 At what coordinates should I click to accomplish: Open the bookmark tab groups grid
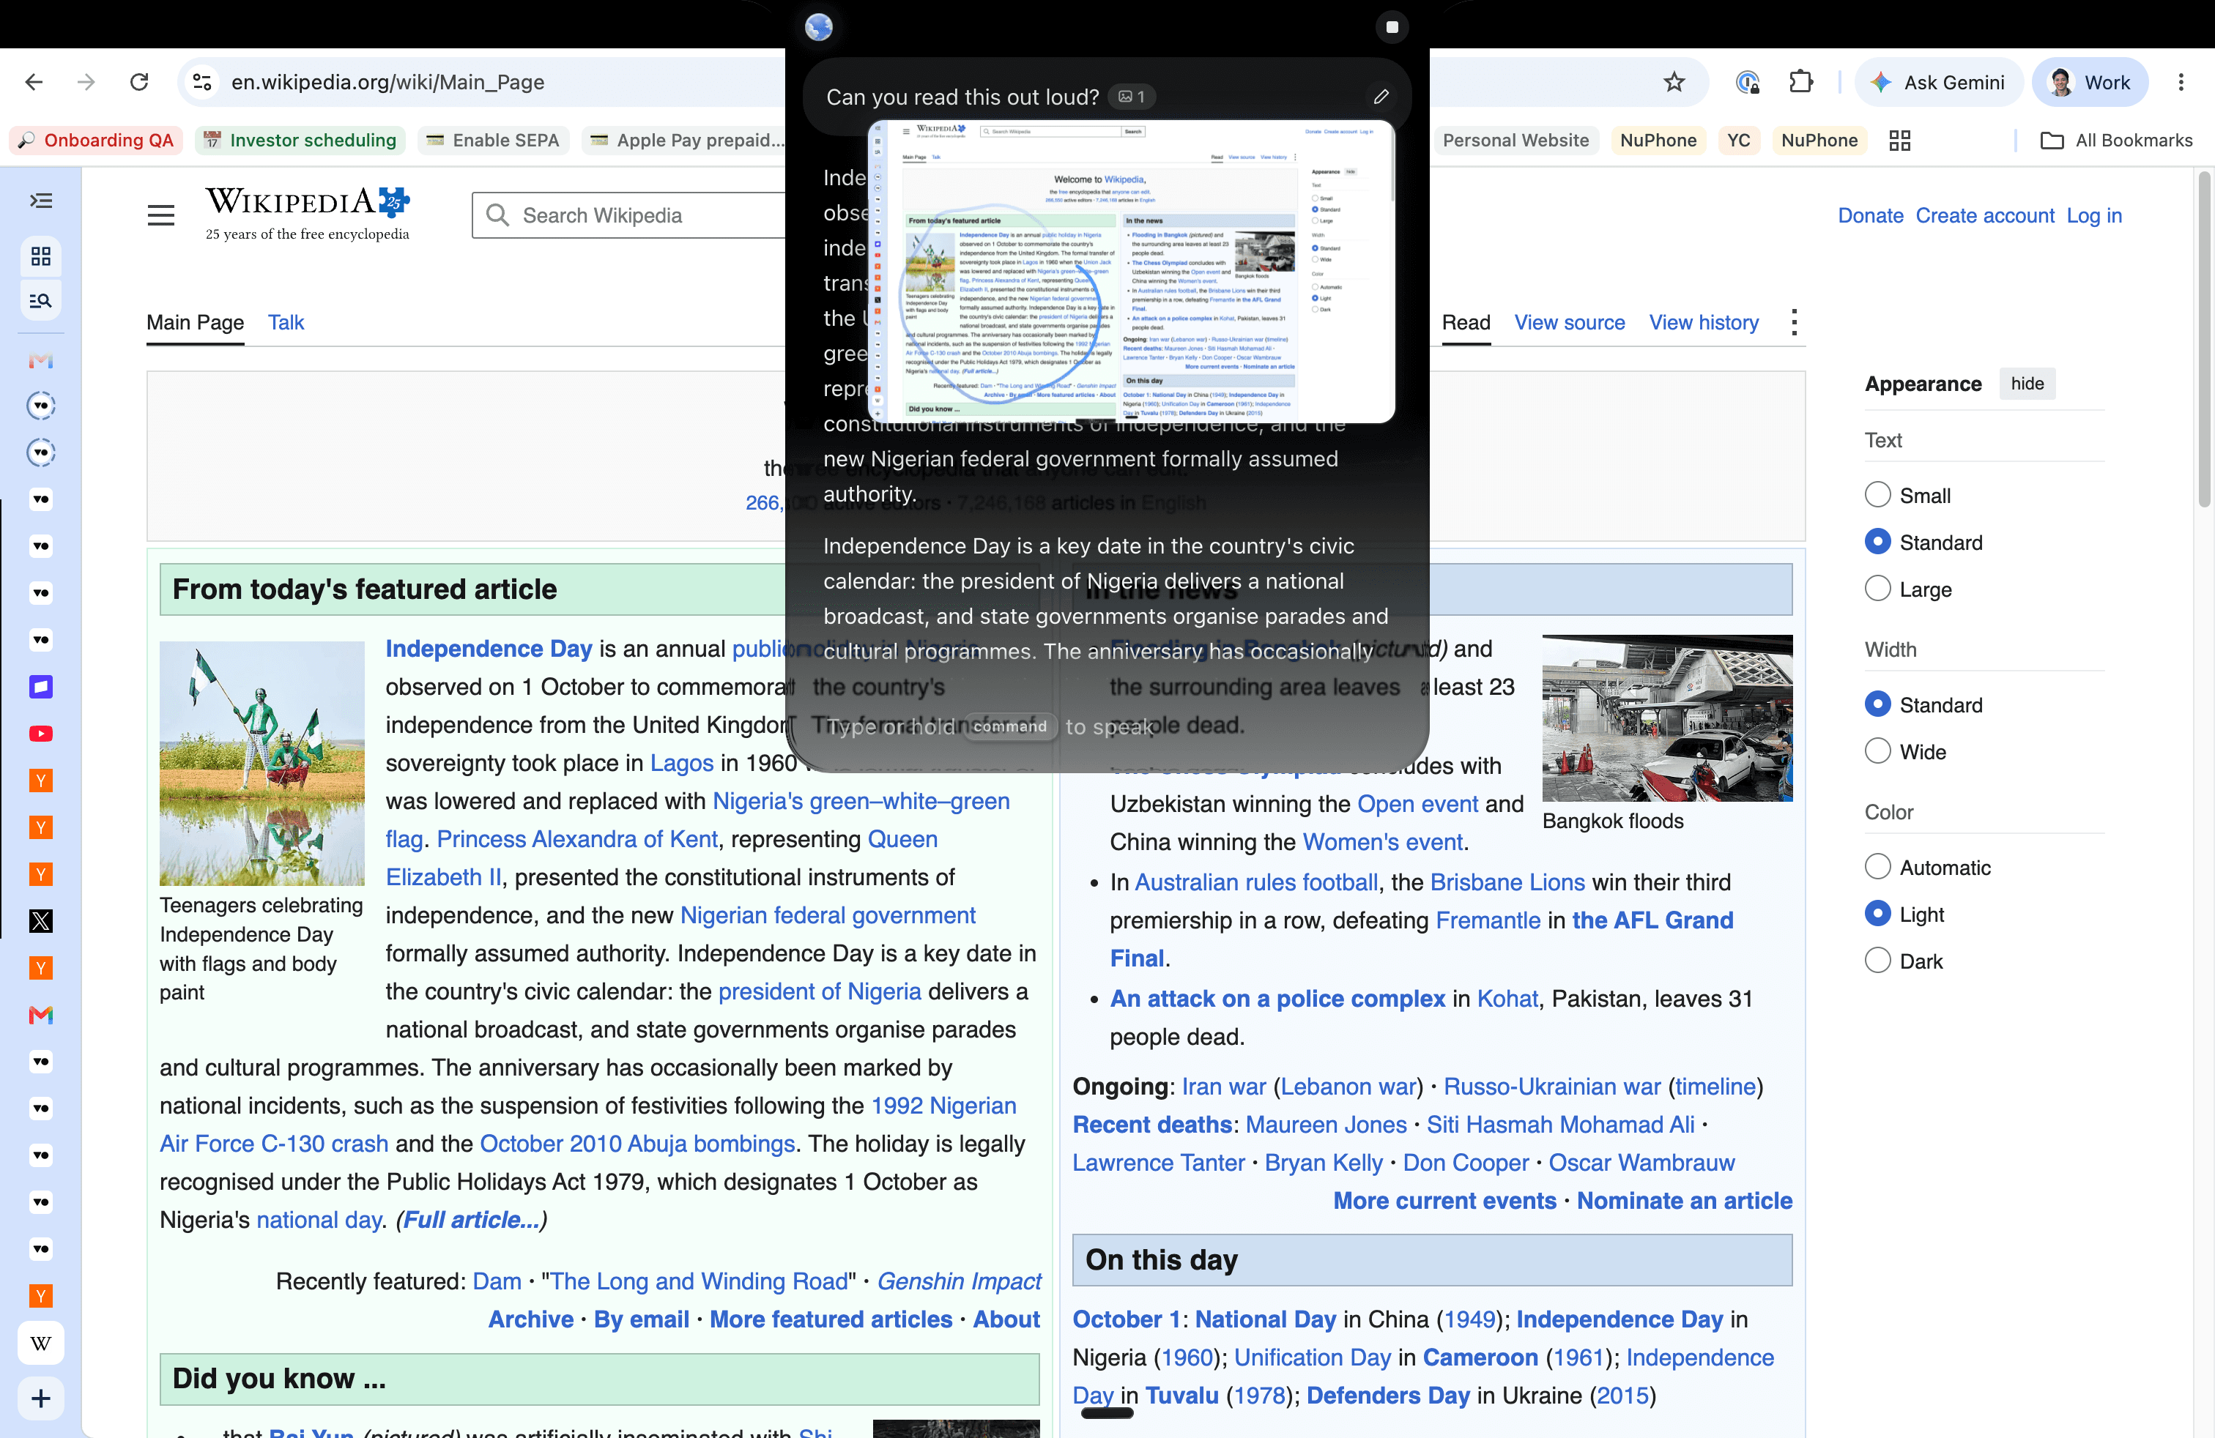1899,141
